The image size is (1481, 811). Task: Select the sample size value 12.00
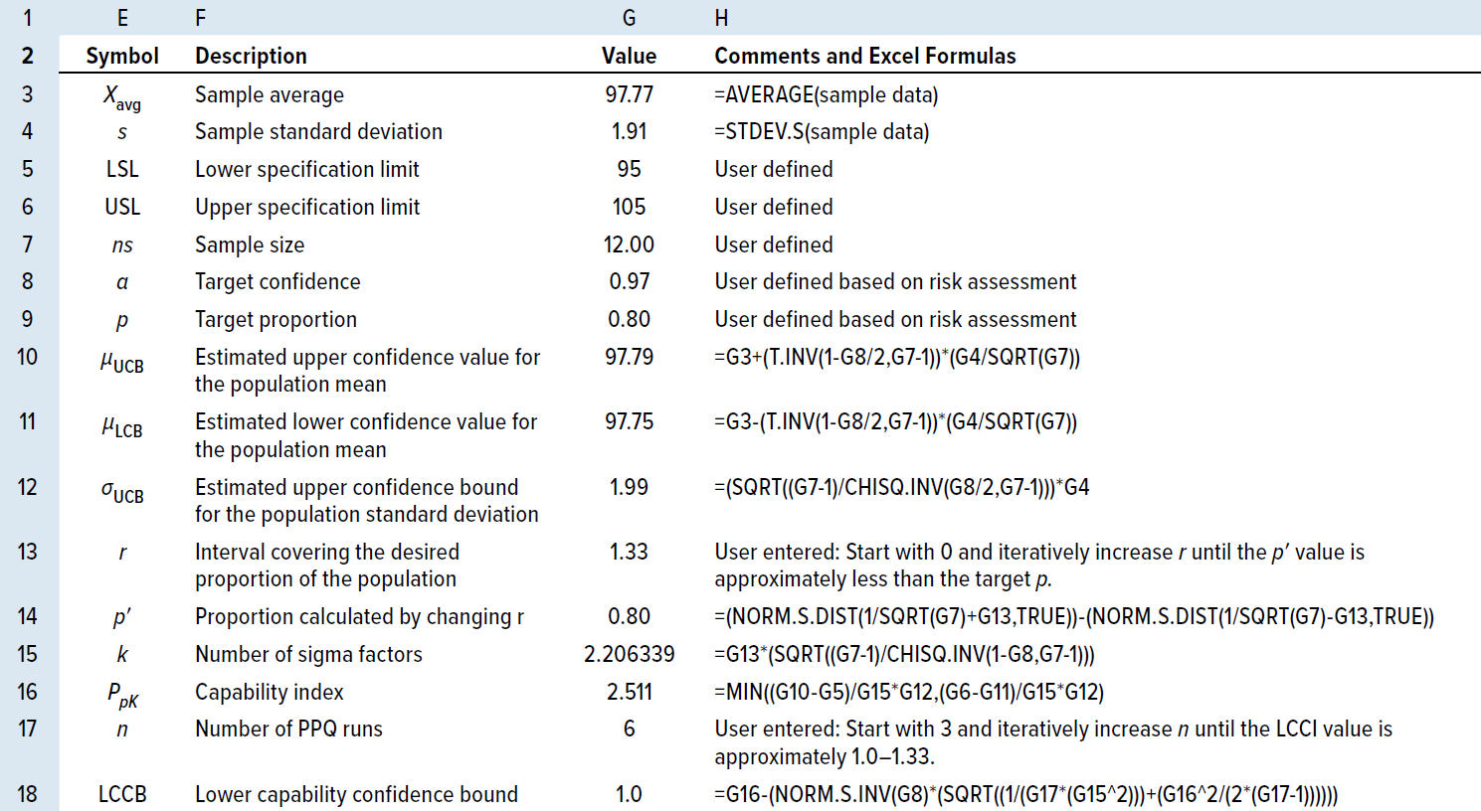[x=629, y=244]
